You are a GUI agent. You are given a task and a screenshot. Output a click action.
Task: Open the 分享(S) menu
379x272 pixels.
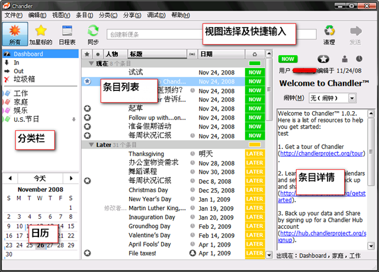(132, 15)
